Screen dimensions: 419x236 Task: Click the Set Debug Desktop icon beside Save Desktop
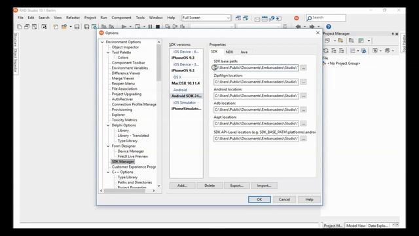point(246,18)
